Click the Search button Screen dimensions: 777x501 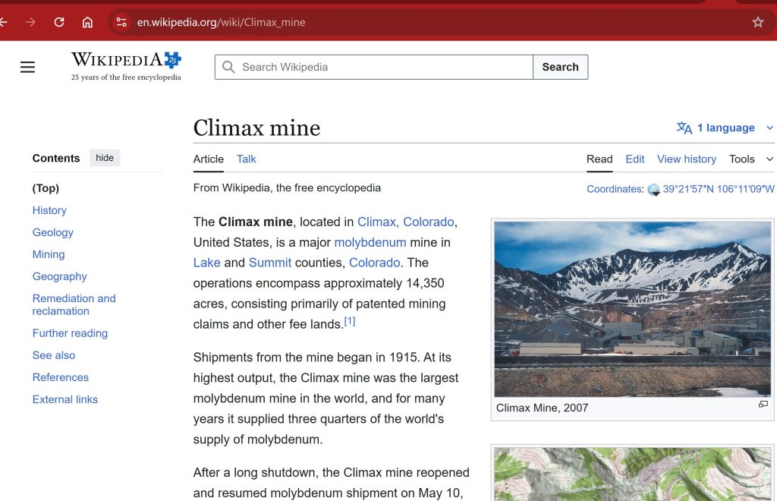click(560, 67)
